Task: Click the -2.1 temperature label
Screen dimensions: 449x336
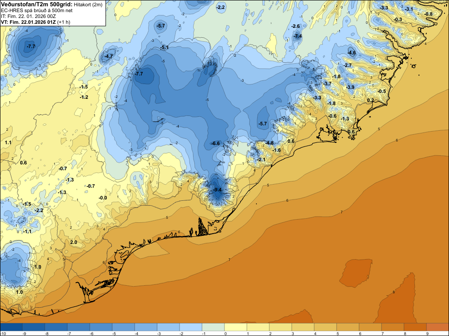Action: click(x=261, y=159)
